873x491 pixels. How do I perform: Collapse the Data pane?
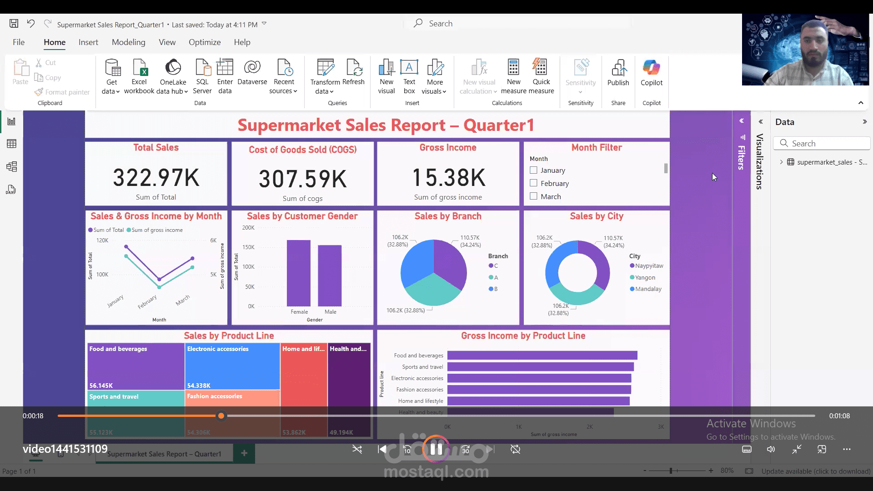[864, 122]
